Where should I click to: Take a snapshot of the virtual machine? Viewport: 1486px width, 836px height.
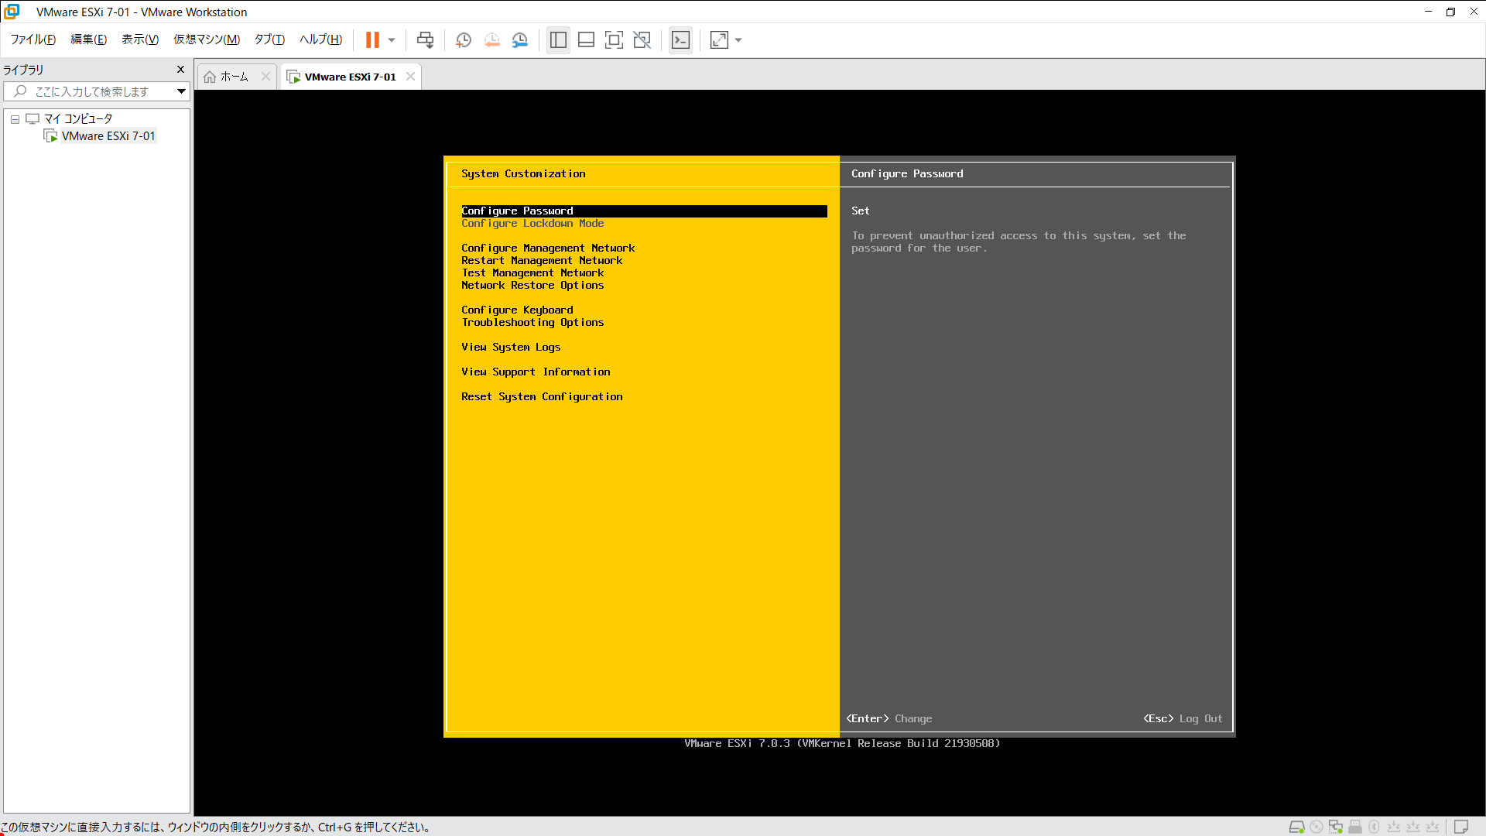pos(464,39)
